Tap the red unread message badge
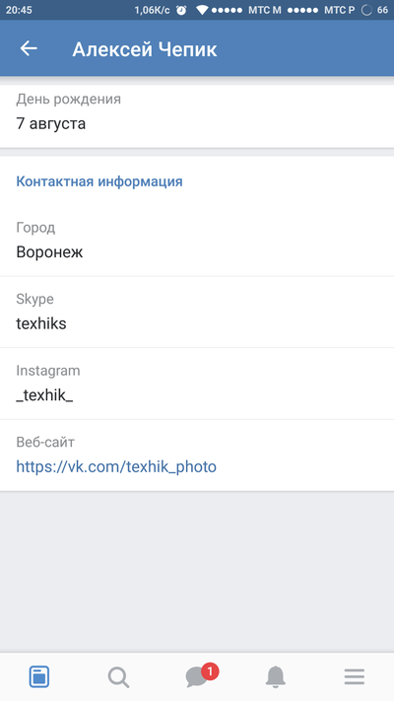This screenshot has height=701, width=394. click(x=210, y=671)
